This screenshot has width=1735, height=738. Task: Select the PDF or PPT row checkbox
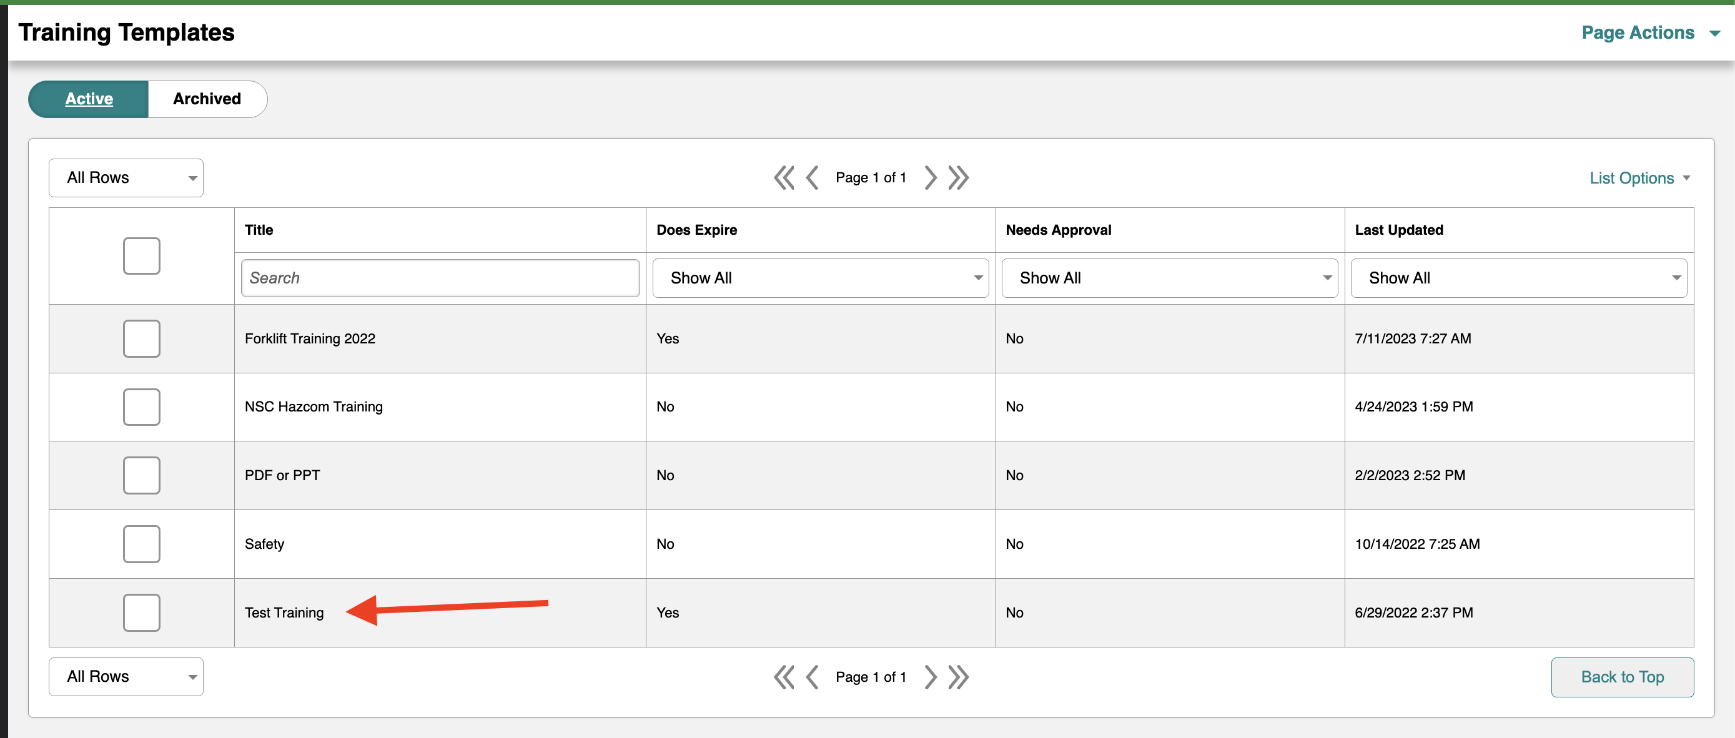[x=141, y=475]
